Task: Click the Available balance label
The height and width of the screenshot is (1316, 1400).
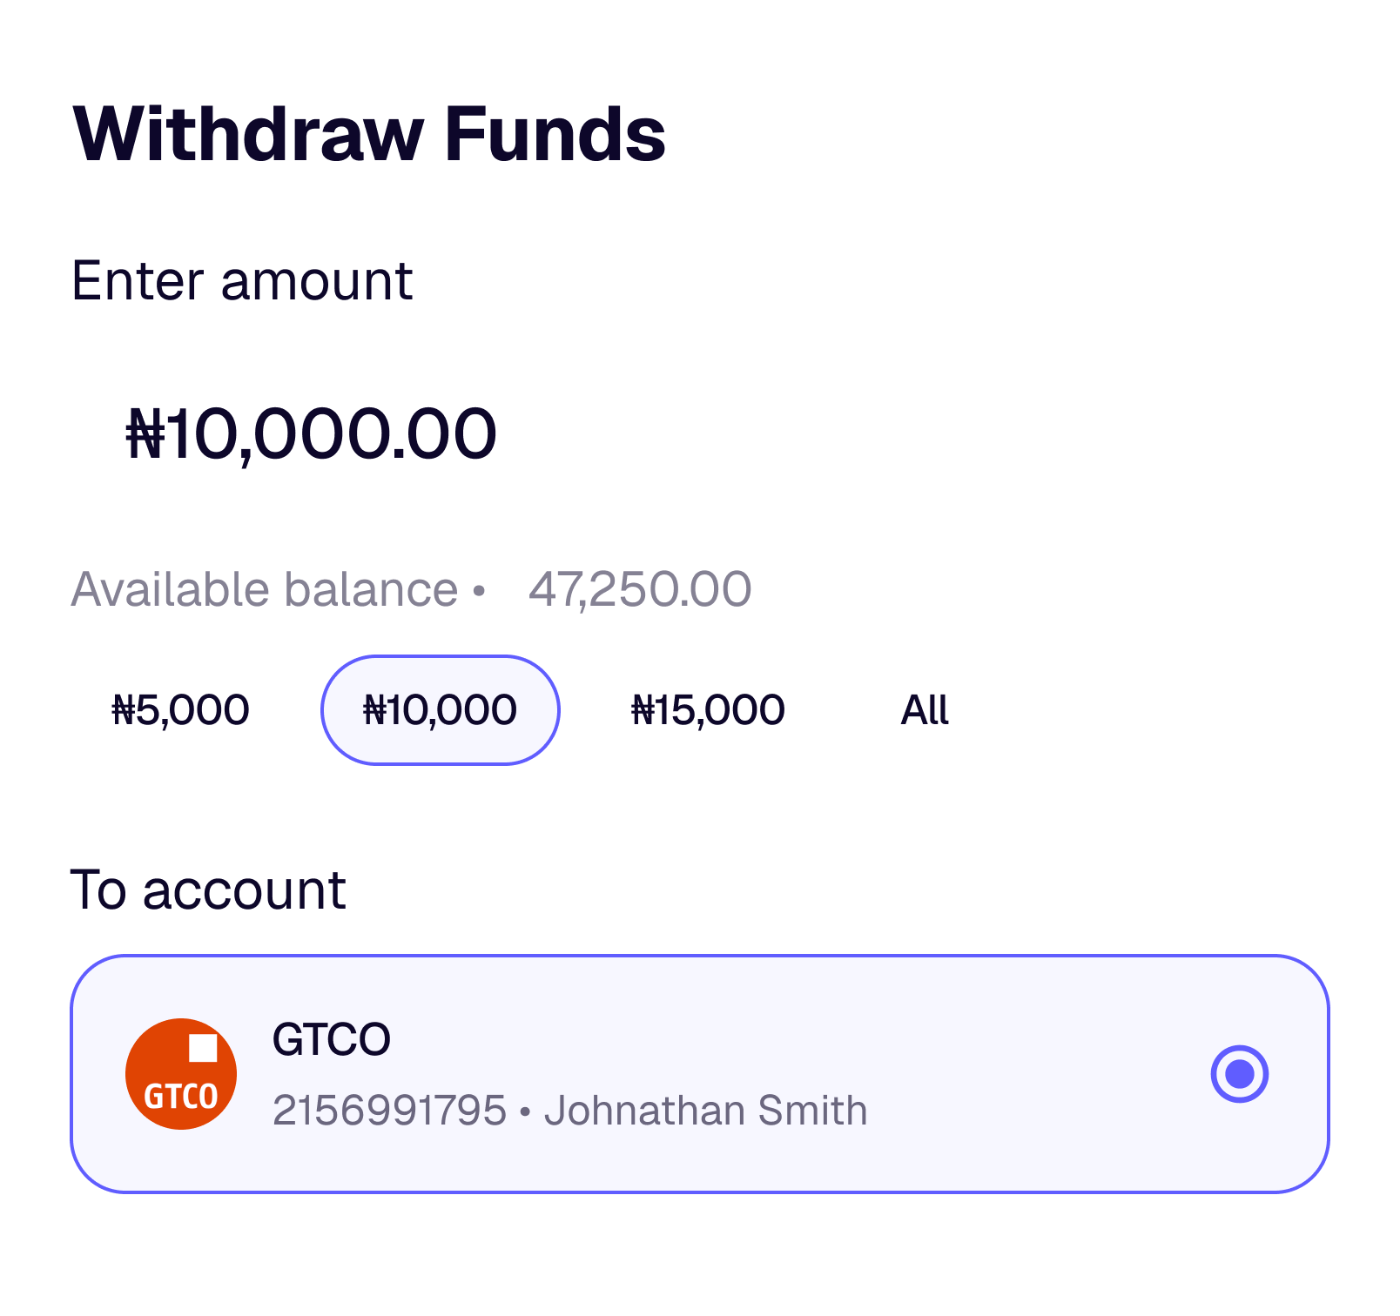Action: [x=264, y=589]
